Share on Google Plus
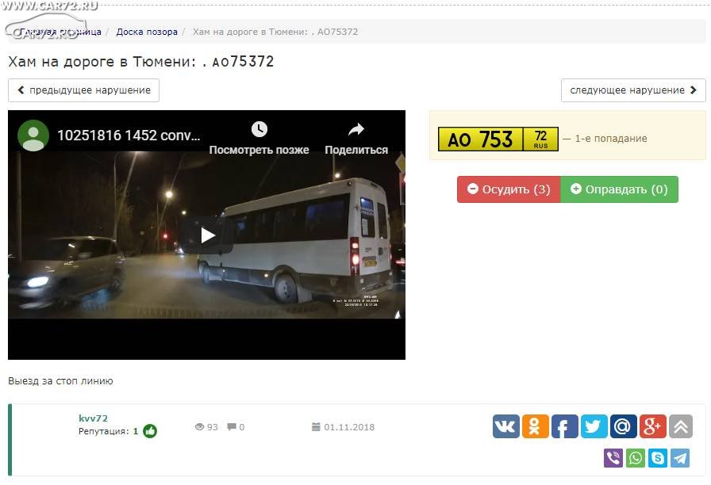Viewport: 711px width, 485px height. [653, 426]
